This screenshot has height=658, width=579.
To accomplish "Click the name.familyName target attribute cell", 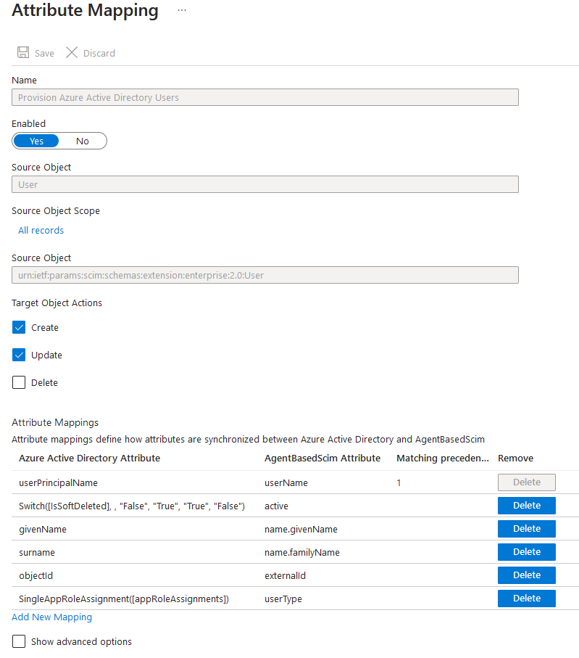I will tap(302, 553).
